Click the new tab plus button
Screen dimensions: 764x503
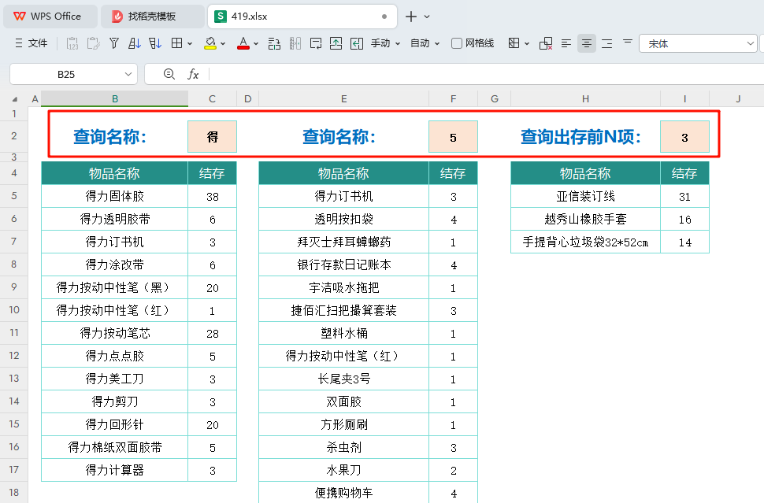pyautogui.click(x=410, y=17)
